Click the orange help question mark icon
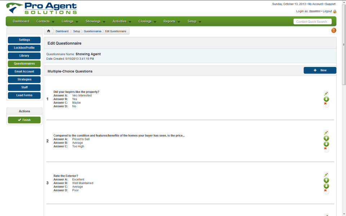346x216 pixels. pyautogui.click(x=333, y=31)
